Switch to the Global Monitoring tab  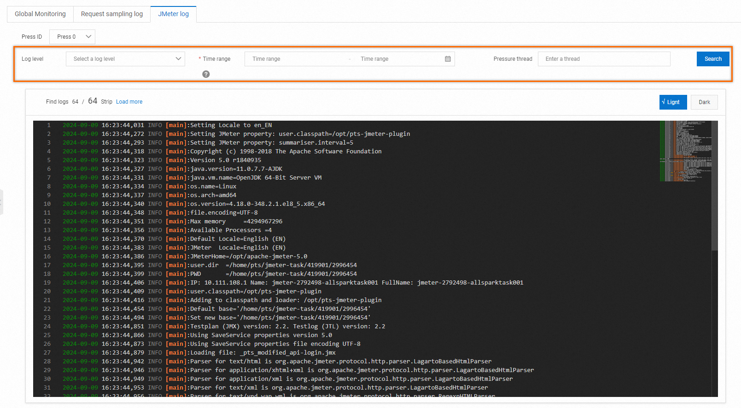40,14
